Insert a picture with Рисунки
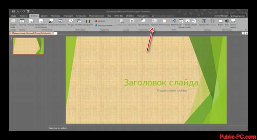This screenshot has height=140, width=257. tap(31, 22)
